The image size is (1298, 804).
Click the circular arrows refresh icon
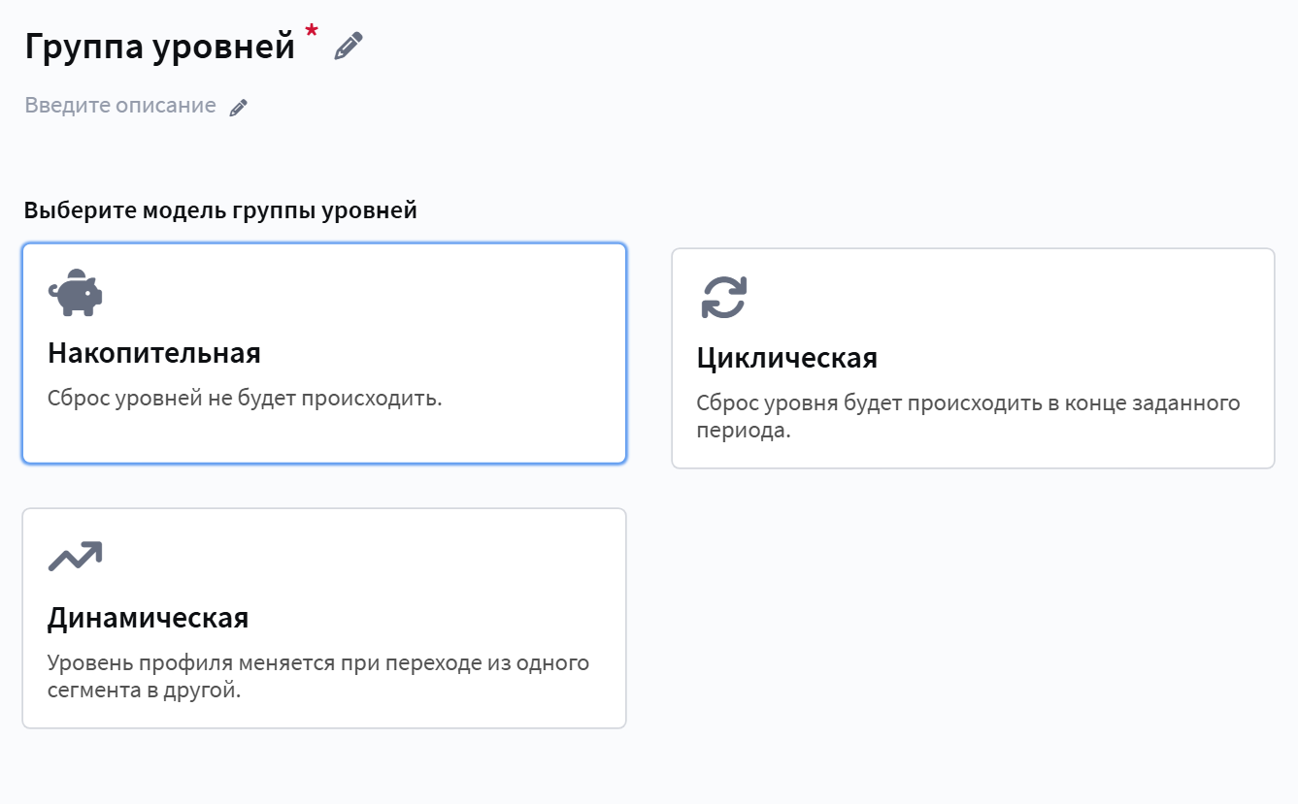point(724,298)
